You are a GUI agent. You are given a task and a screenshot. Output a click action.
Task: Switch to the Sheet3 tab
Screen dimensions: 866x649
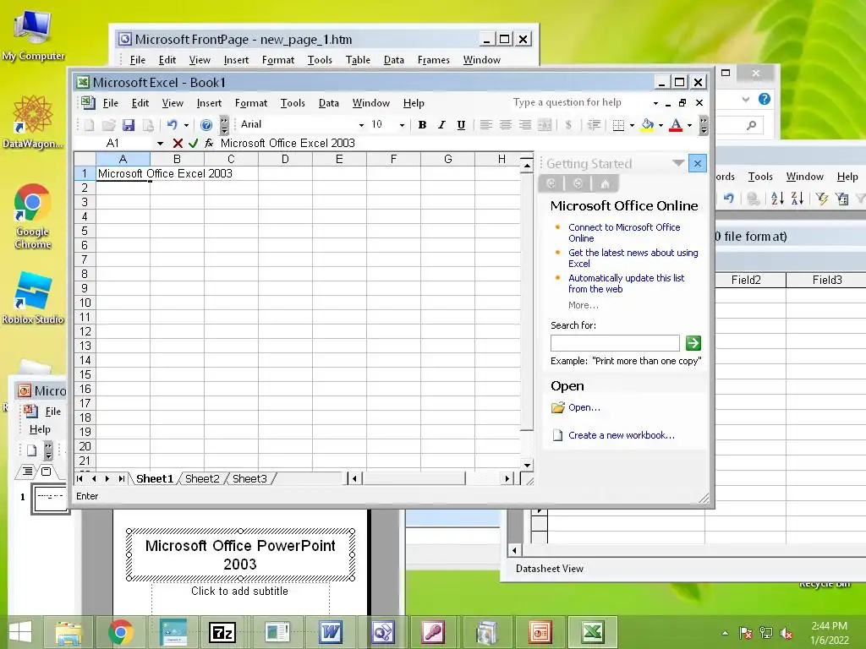point(249,478)
